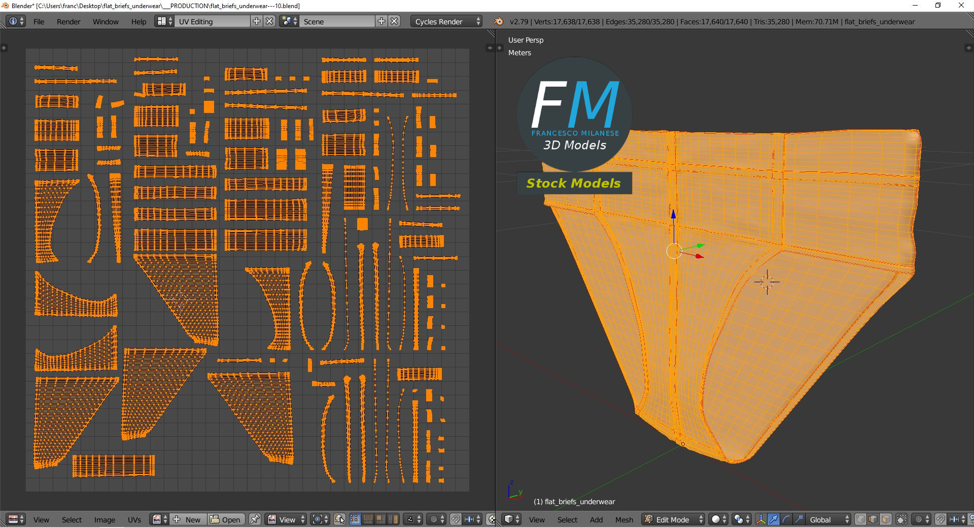Image resolution: width=974 pixels, height=528 pixels.
Task: Toggle the pin image icon
Action: 255,519
